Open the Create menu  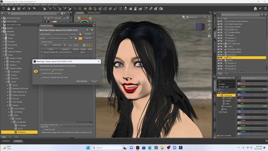click(x=11, y=5)
